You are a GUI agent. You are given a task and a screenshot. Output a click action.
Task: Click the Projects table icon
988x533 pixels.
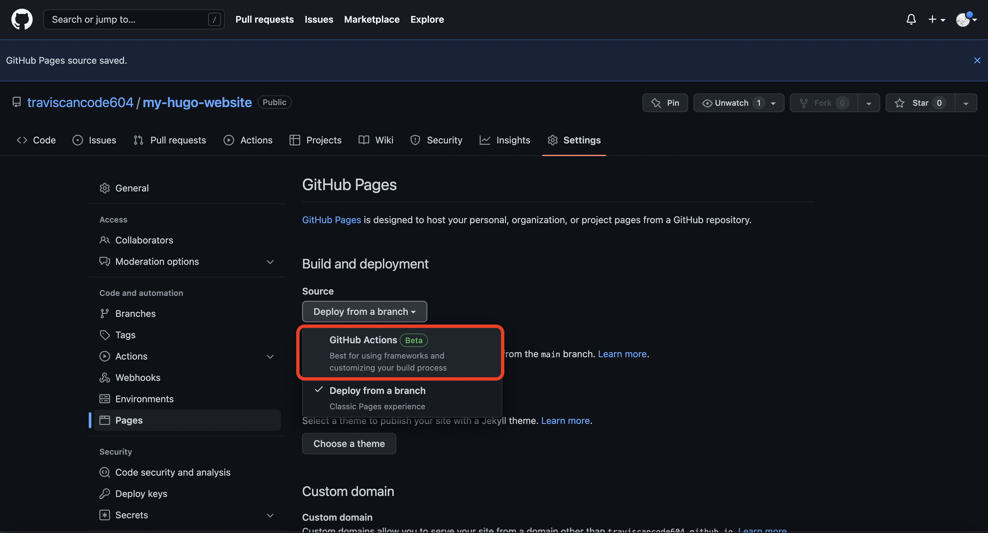pos(294,140)
